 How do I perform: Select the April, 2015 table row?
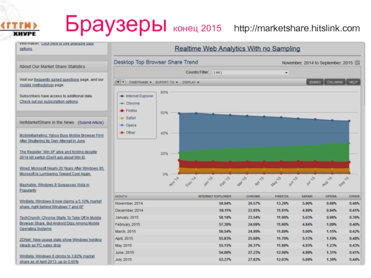[237, 239]
